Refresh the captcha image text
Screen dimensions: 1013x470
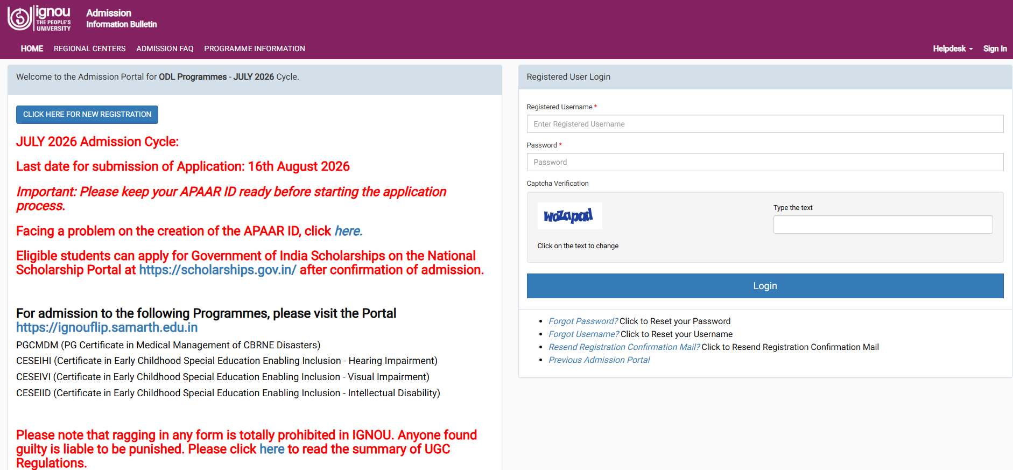[569, 216]
